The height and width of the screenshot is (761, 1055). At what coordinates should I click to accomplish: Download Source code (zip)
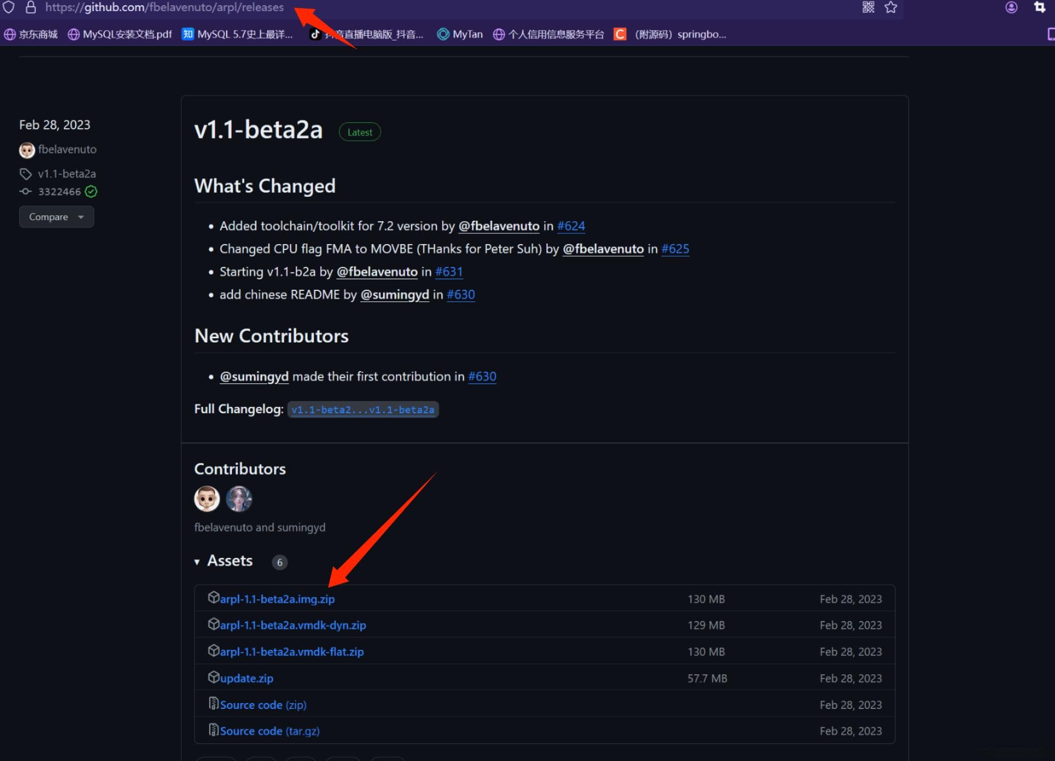pyautogui.click(x=263, y=705)
